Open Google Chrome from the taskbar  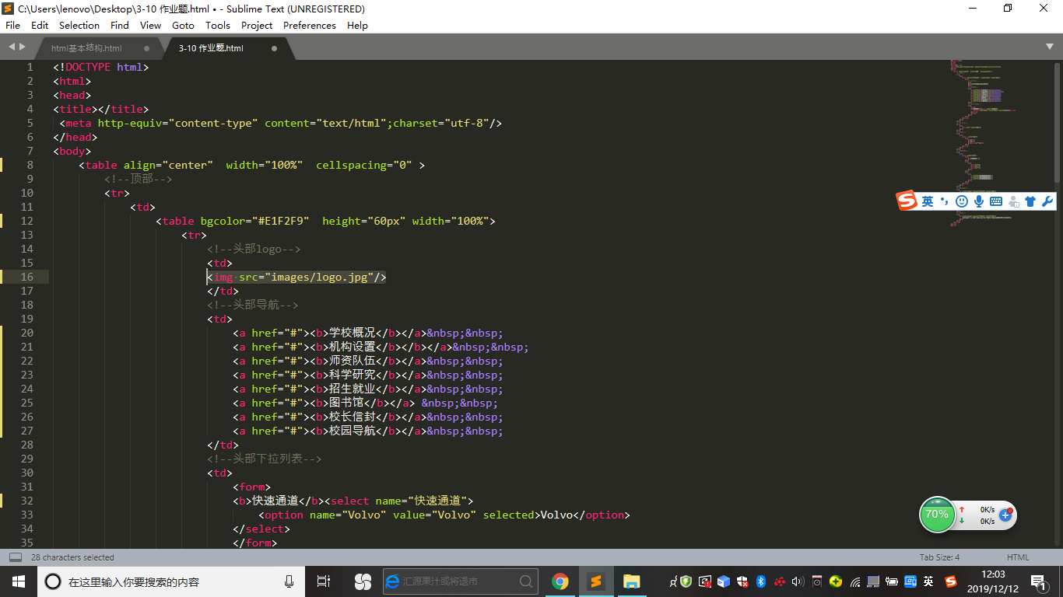[560, 581]
